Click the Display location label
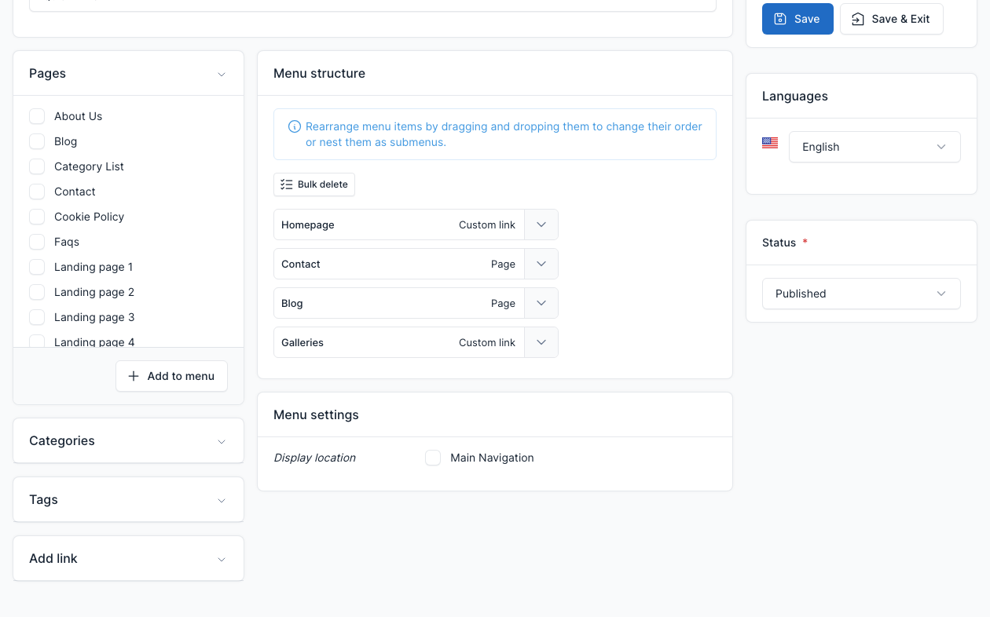The image size is (990, 617). tap(314, 458)
